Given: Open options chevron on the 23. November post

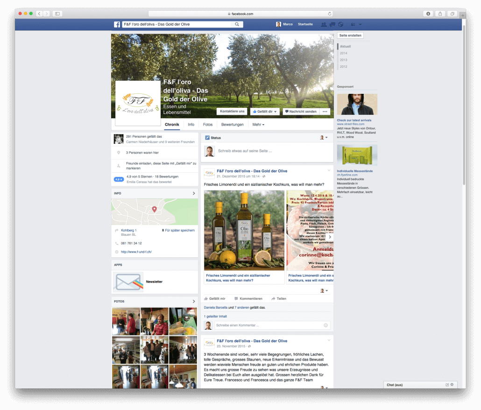Looking at the screenshot, I should [329, 340].
